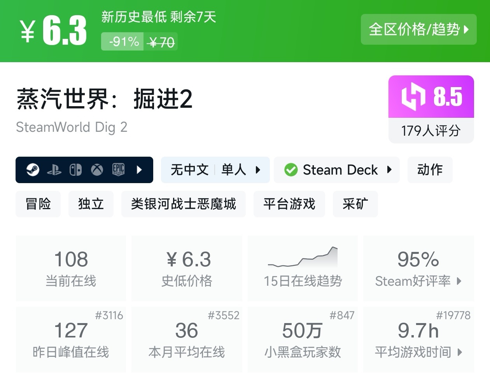Select the 采矿 mining tag
Screen dimensions: 490x381
(x=355, y=204)
